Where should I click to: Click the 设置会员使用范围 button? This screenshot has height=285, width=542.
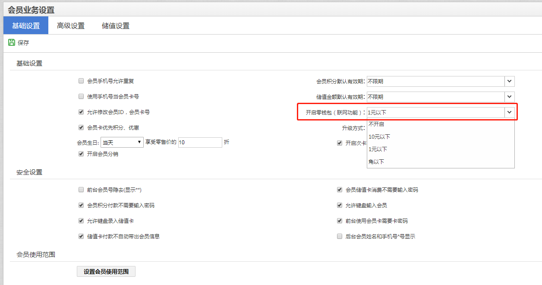point(106,272)
